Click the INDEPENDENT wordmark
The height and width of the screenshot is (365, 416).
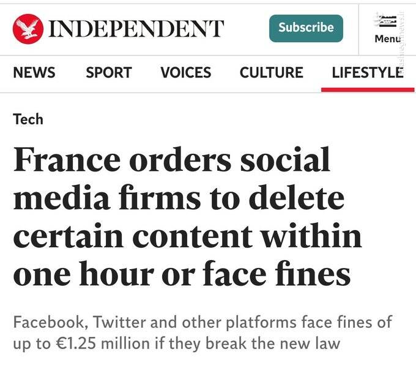click(136, 28)
